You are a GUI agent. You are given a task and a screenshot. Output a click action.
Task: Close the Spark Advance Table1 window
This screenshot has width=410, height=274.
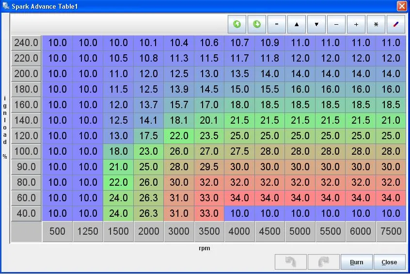click(x=402, y=6)
